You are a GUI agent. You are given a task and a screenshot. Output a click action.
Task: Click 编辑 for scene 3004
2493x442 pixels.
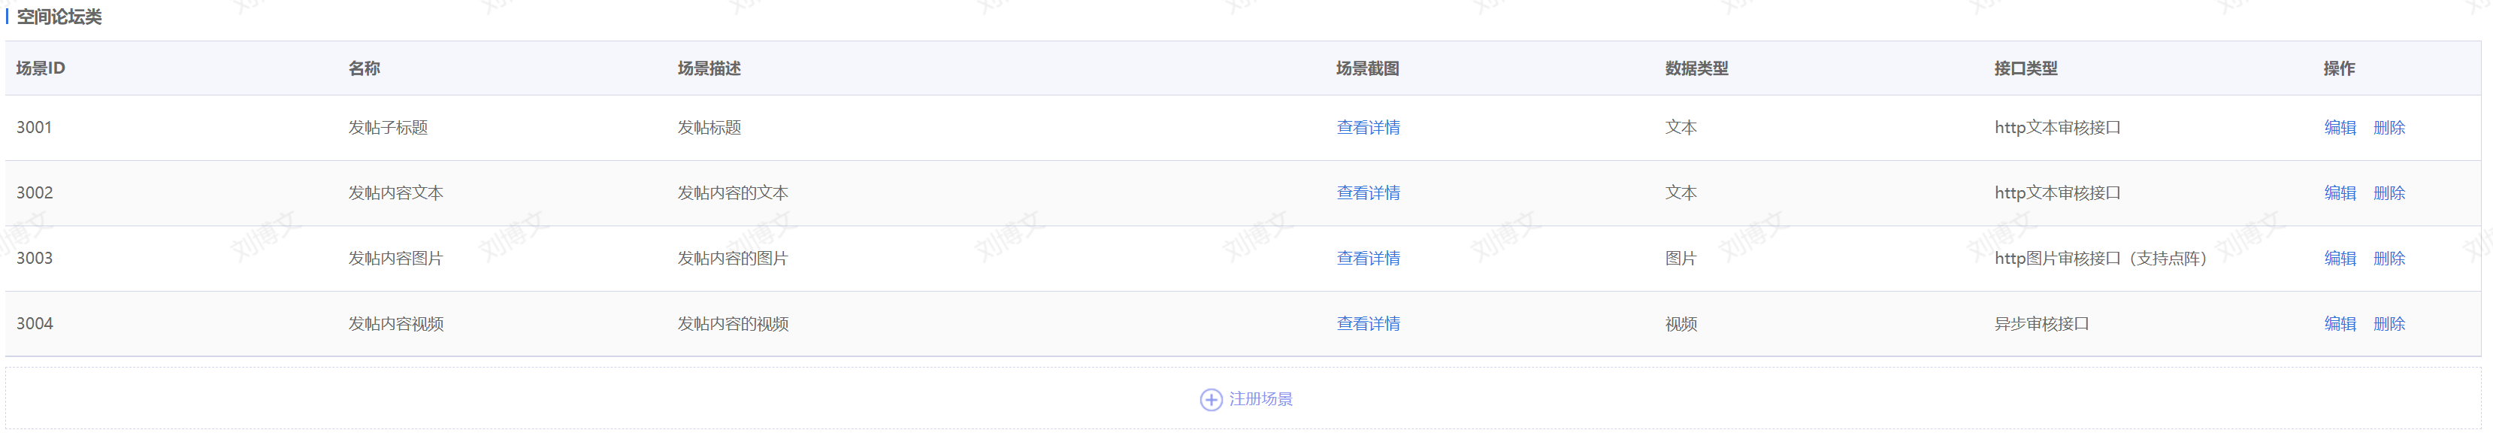click(x=2339, y=324)
